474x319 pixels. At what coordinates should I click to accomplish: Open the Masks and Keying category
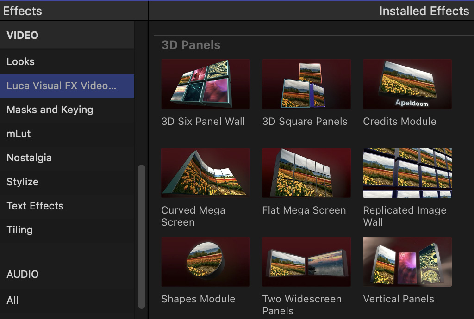coord(50,110)
